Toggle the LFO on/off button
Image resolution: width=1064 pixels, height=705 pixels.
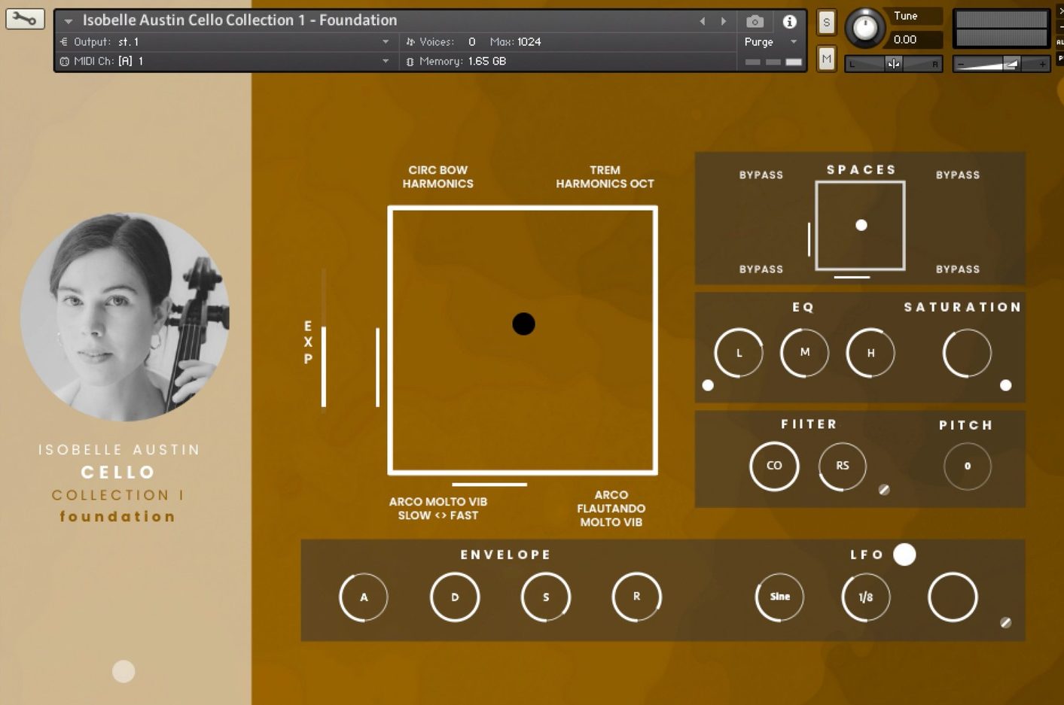(x=904, y=555)
